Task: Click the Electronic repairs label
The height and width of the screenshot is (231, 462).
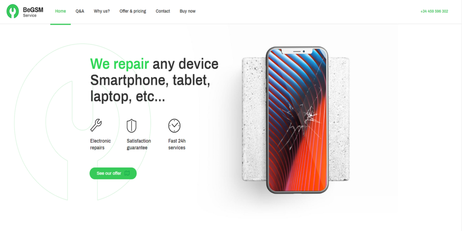Action: coord(100,144)
